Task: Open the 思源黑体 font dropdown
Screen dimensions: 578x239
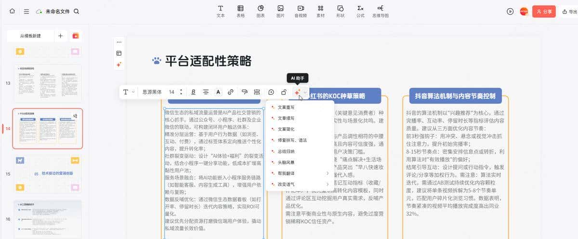Action: (x=152, y=92)
